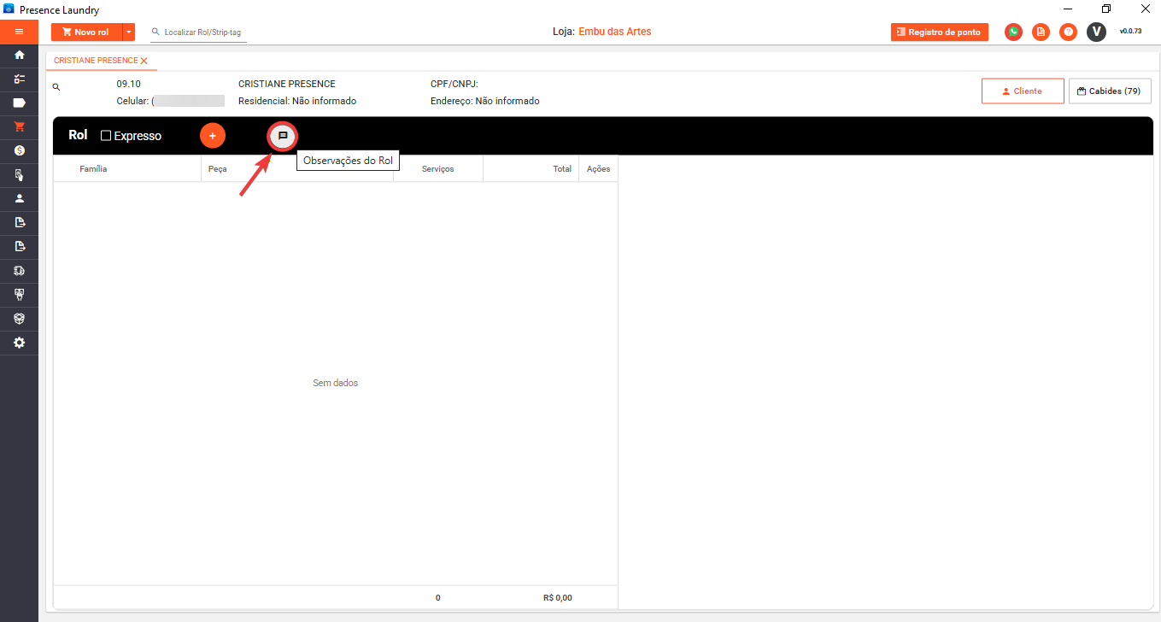
Task: Open the dollar coin icon in sidebar
Action: coord(19,150)
